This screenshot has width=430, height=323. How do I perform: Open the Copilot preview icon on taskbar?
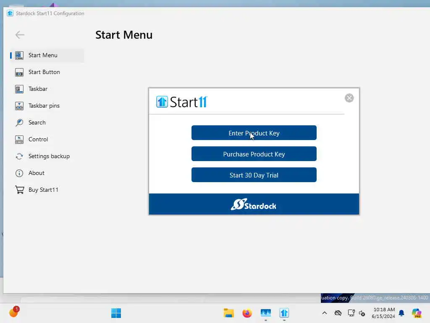point(417,313)
